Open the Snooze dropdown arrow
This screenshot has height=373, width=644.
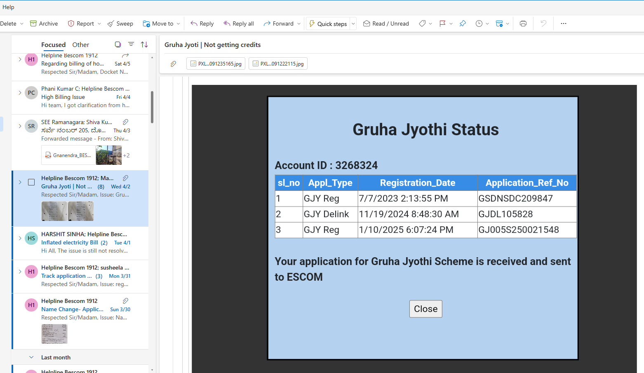coord(487,23)
